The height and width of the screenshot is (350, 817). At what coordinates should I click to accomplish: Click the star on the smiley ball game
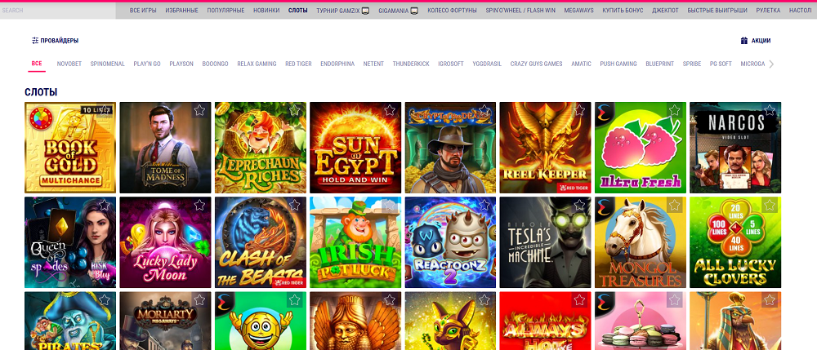tap(294, 299)
